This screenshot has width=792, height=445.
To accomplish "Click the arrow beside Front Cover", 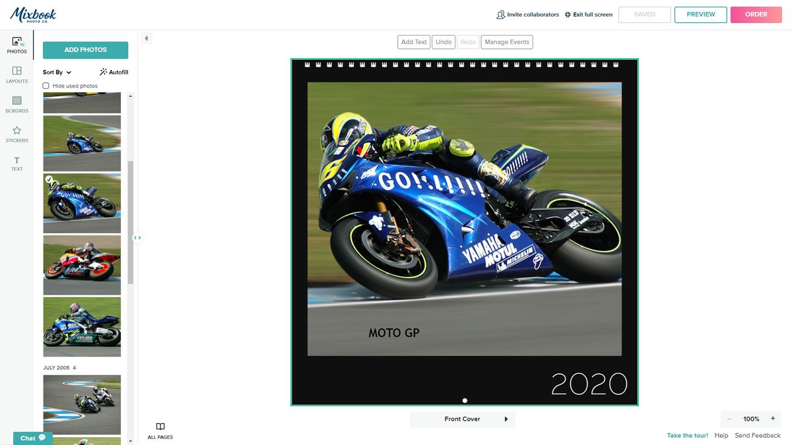I will [506, 419].
